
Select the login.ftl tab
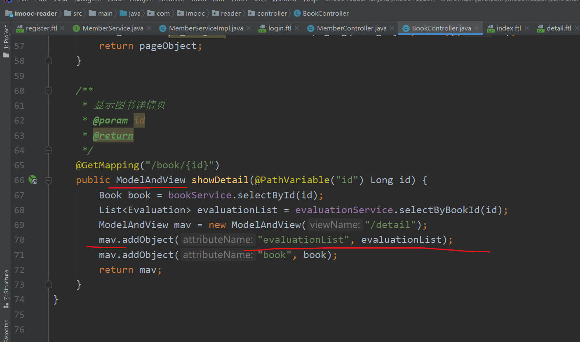[279, 28]
